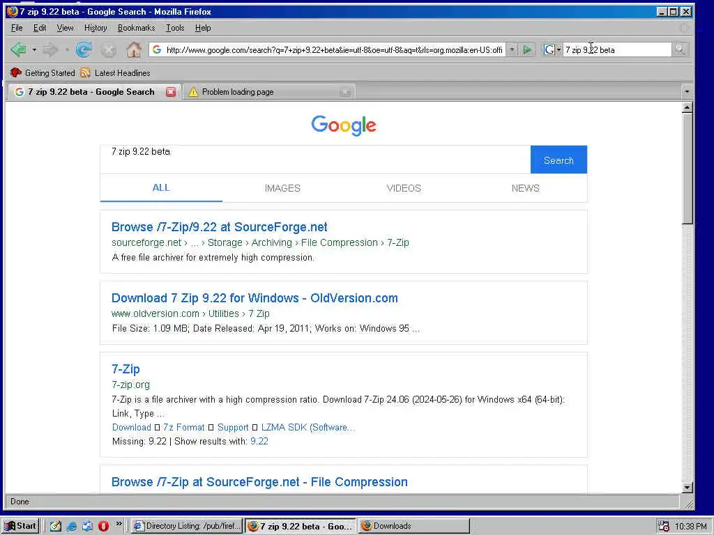Click the 9.22 Show results with link
This screenshot has height=535, width=714.
[259, 441]
